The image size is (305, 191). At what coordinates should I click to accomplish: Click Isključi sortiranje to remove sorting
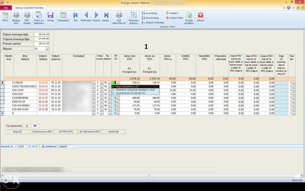(x=153, y=23)
